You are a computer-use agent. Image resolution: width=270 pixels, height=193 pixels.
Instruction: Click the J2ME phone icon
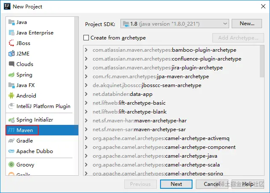[x=11, y=54]
